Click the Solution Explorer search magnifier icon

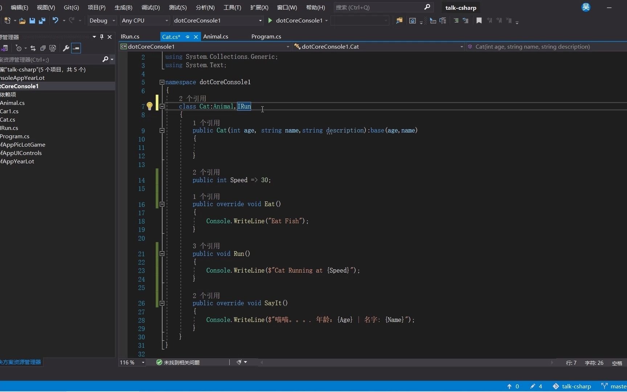coord(105,59)
